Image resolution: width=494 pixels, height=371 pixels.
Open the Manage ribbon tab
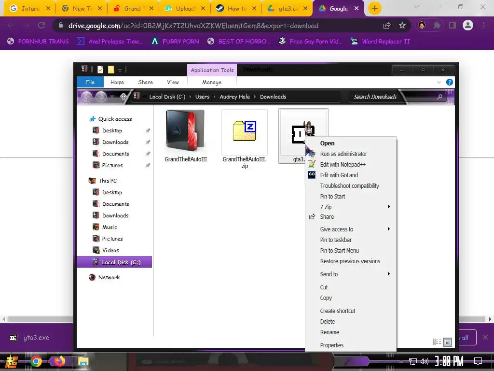point(212,82)
